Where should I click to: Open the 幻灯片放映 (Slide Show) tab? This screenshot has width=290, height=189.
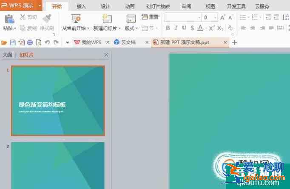tap(158, 6)
